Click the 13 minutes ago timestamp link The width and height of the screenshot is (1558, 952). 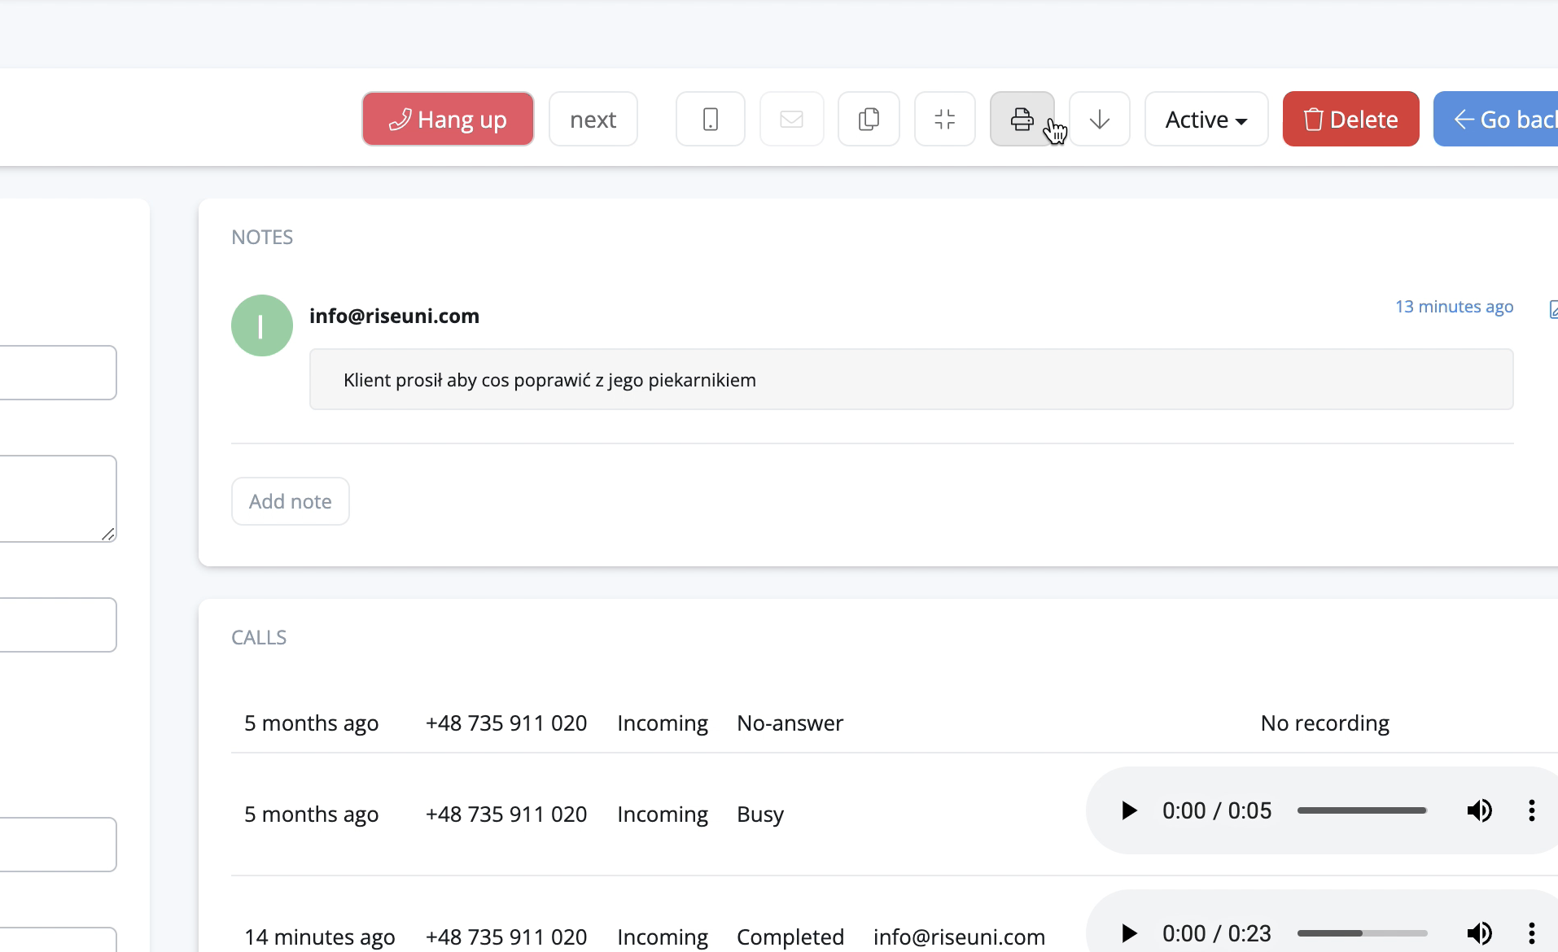(x=1454, y=307)
